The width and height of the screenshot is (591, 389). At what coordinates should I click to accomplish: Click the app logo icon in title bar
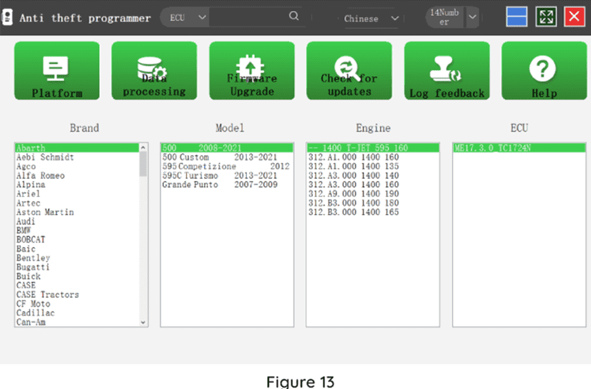[7, 18]
